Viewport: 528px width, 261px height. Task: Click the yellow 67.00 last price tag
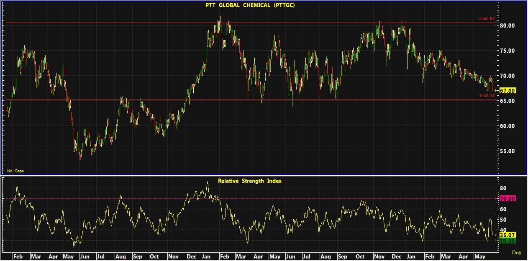click(507, 91)
